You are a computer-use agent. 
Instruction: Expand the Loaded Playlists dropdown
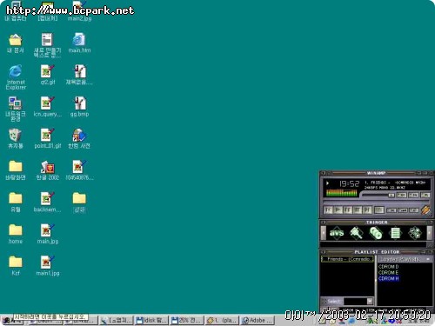click(x=429, y=259)
